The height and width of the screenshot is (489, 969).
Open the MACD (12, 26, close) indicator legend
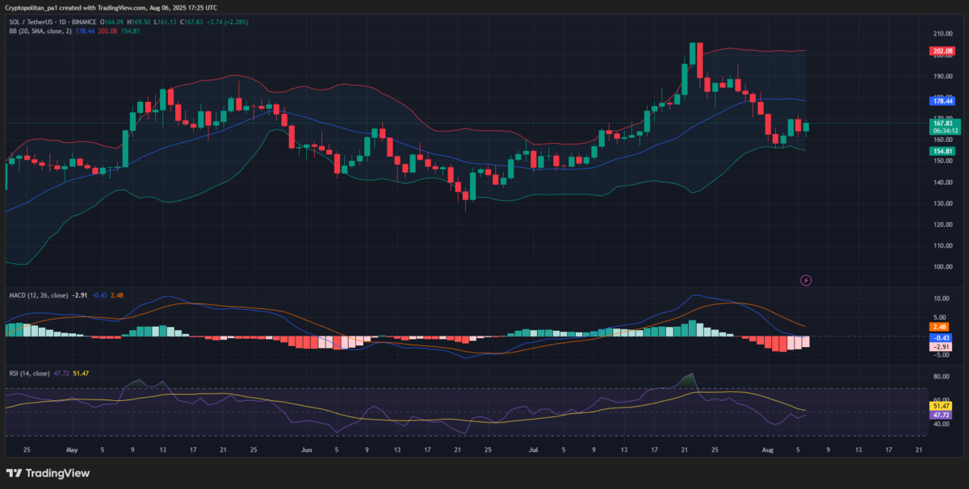(37, 296)
